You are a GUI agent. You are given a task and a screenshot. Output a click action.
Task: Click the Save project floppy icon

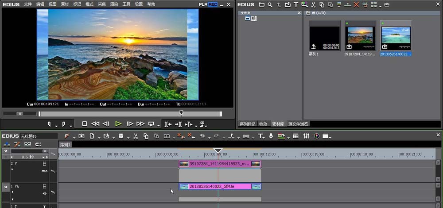(x=120, y=136)
